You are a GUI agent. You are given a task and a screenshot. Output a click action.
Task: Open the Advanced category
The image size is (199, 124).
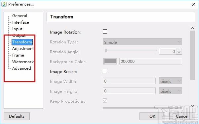pyautogui.click(x=21, y=68)
